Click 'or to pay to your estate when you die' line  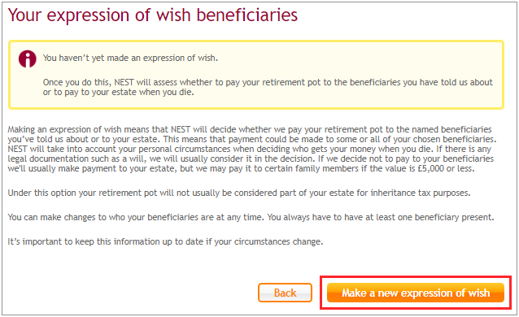pos(119,92)
